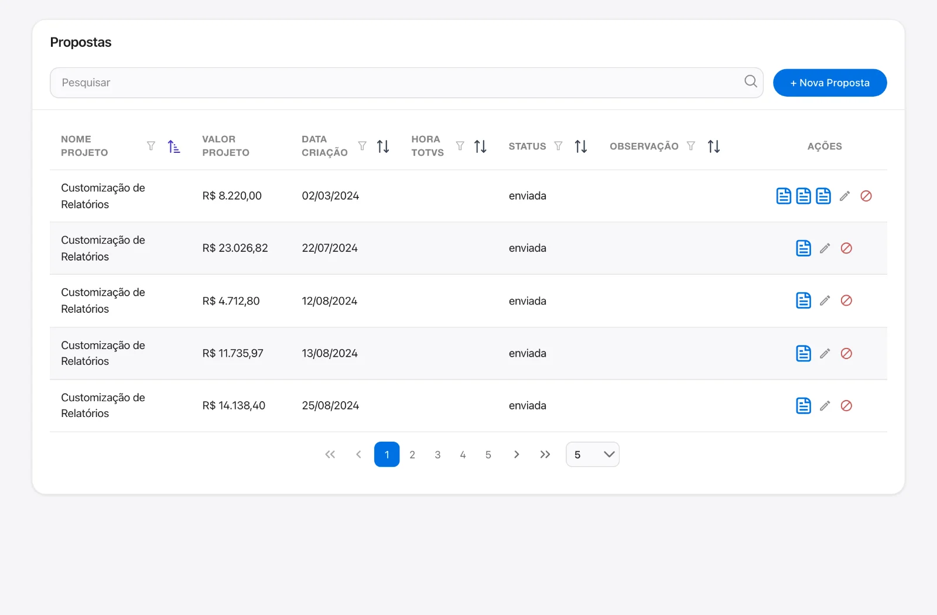Edit the R$ 14.138,40 proposal
This screenshot has width=937, height=615.
(825, 405)
